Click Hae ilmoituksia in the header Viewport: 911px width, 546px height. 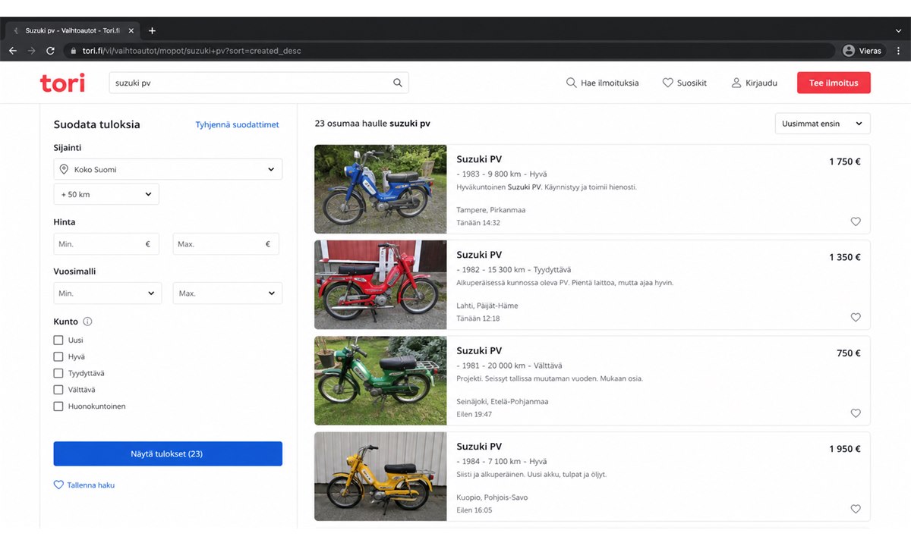click(603, 83)
